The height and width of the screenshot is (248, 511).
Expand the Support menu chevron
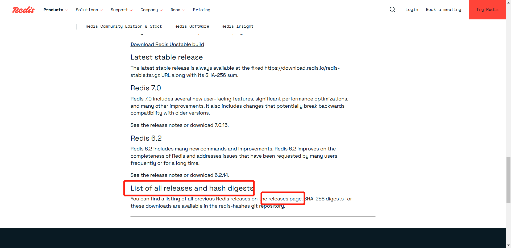pyautogui.click(x=131, y=10)
